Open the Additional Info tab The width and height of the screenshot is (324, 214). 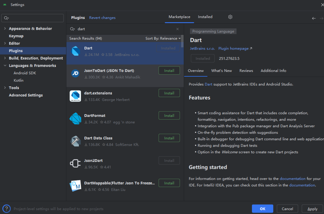tap(274, 71)
